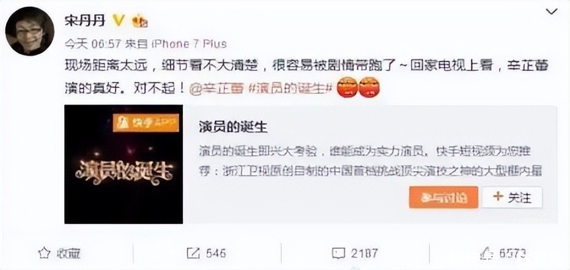Viewport: 570px width, 270px height.
Task: Open 宋丹丹's profile avatar
Action: pos(30,31)
